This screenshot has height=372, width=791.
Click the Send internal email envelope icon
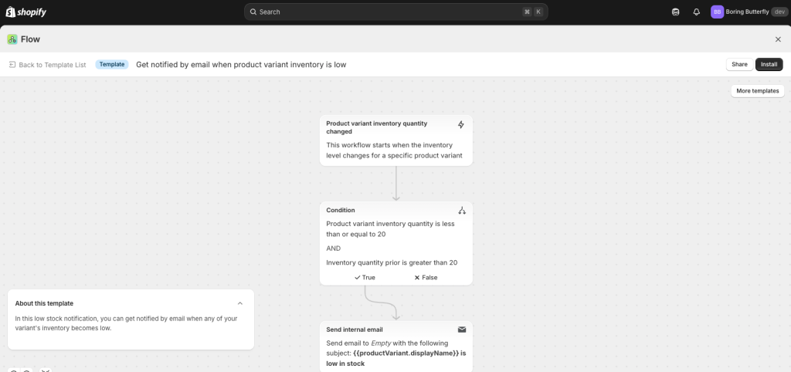click(x=462, y=330)
